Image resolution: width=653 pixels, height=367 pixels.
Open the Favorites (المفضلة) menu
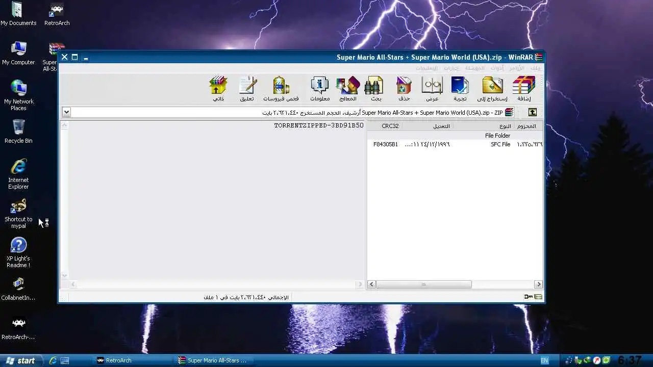point(474,68)
